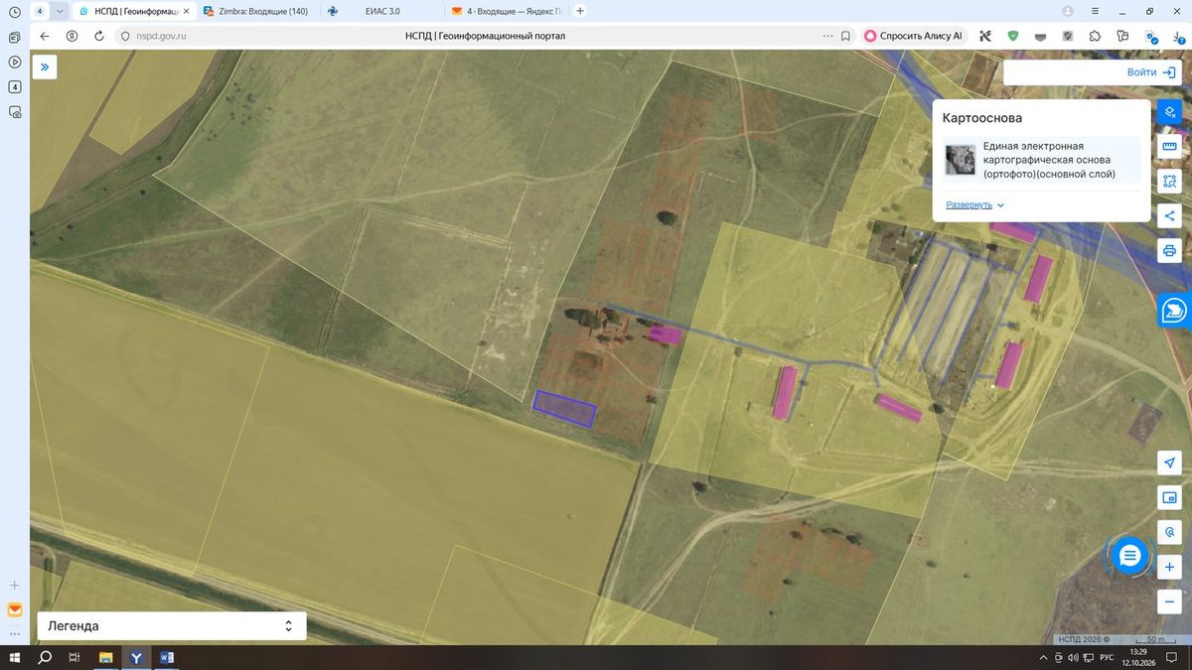
Task: Reset the map compass rotation
Action: coord(1170,533)
